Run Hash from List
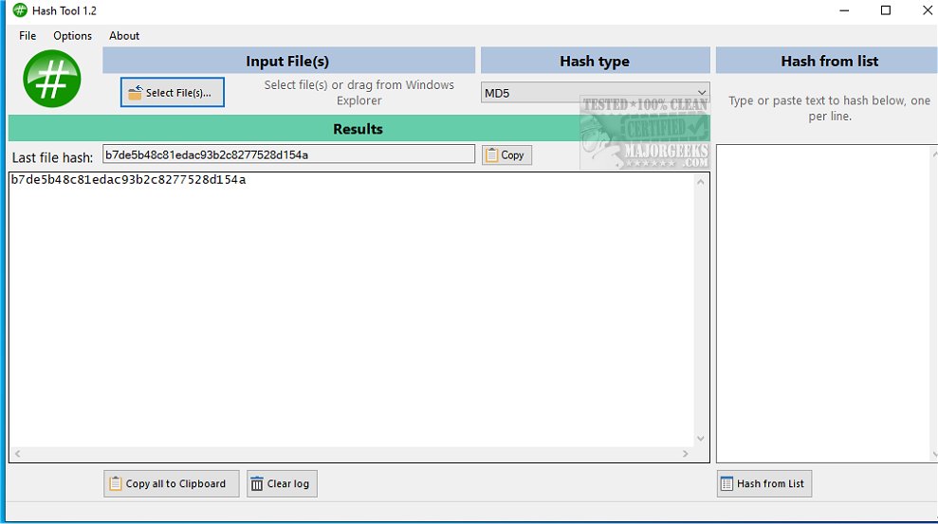The height and width of the screenshot is (524, 938). click(x=763, y=483)
